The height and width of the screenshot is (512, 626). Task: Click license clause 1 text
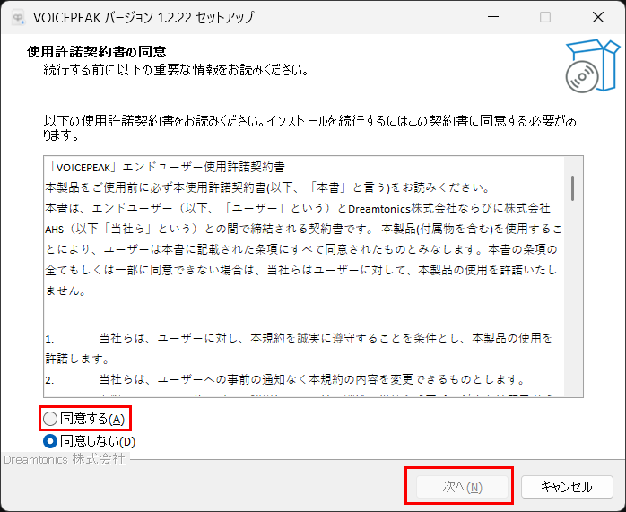click(x=299, y=349)
